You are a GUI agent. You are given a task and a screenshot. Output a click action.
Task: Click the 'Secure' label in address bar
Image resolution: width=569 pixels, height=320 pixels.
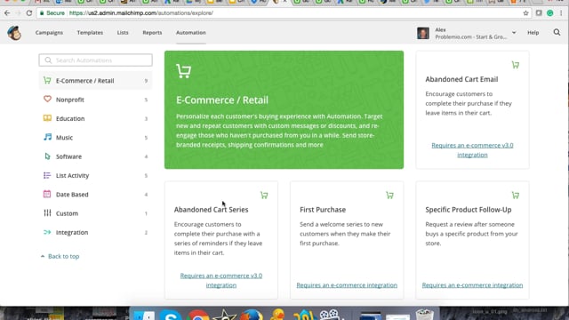point(55,13)
